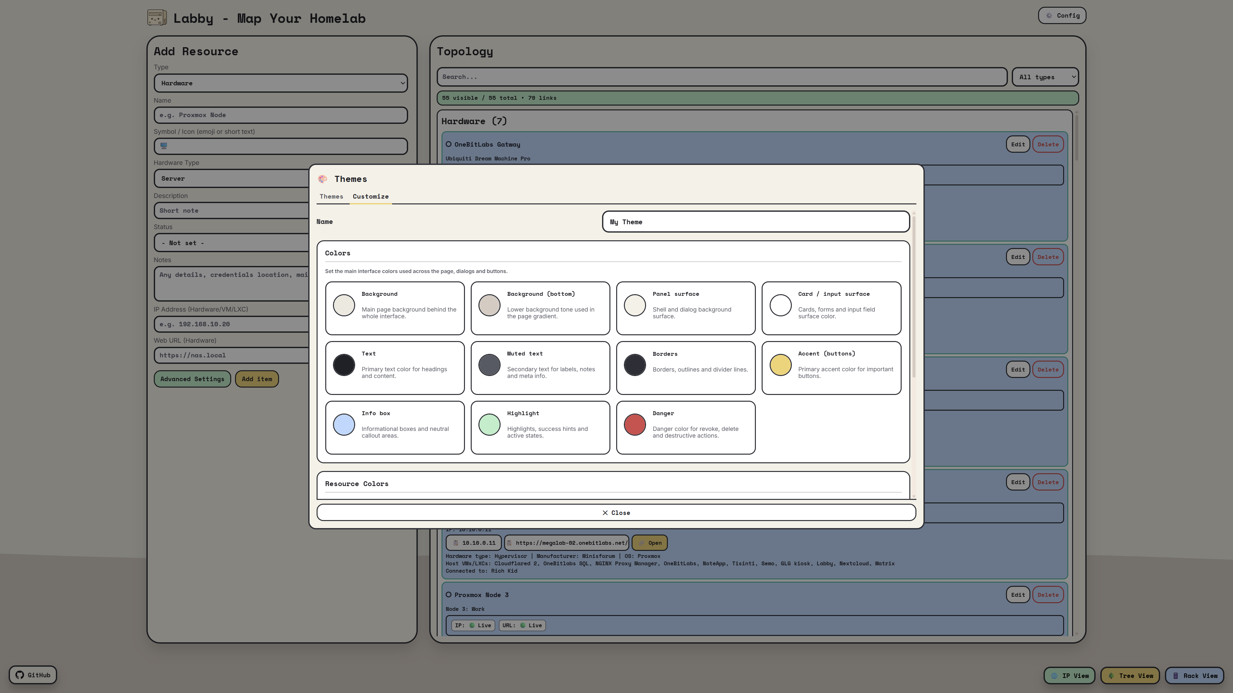Edit the Proxmox Node 3 resource
Screen dimensions: 1233x693
click(x=1018, y=595)
